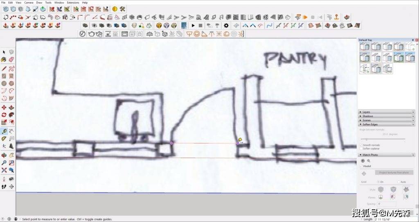
Task: Toggle Smooth normals checkbox
Action: (361, 145)
